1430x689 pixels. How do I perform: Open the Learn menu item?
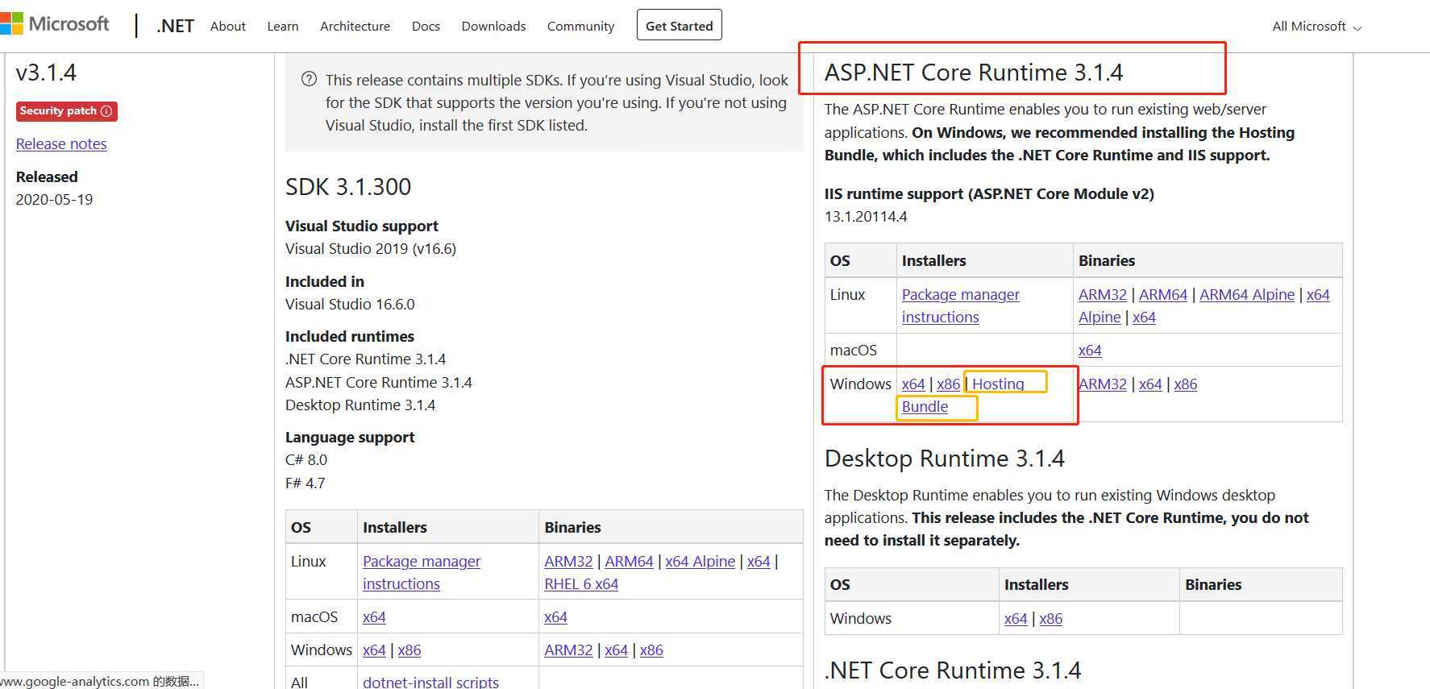tap(283, 27)
